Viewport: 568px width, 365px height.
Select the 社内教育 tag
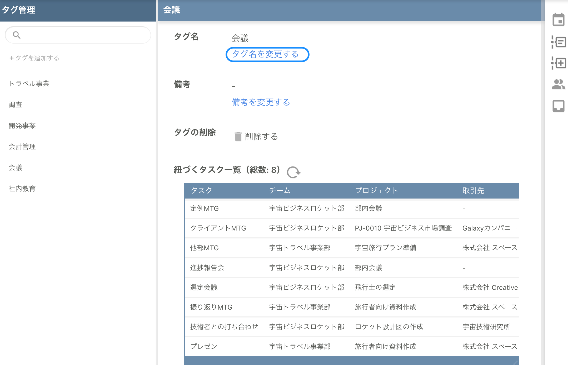[x=22, y=189]
